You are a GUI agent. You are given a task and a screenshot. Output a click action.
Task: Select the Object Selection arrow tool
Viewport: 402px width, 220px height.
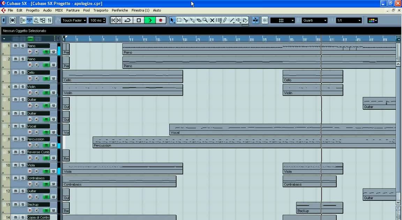click(172, 20)
